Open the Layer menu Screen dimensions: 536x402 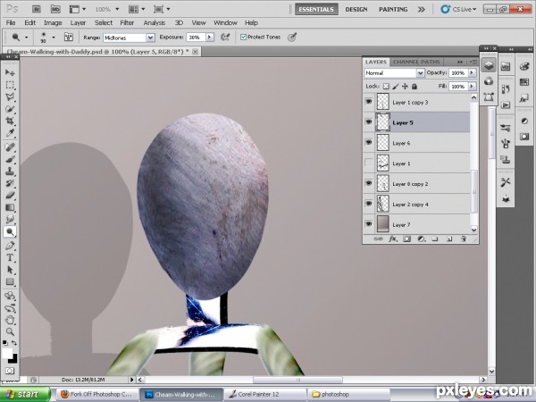(78, 22)
